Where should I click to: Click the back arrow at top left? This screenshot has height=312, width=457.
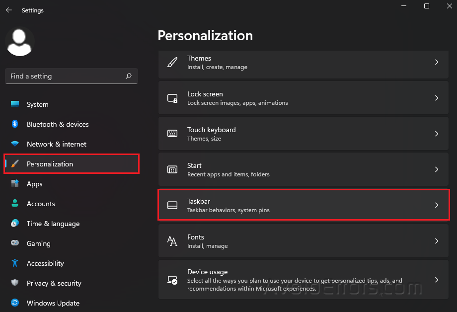coord(9,9)
